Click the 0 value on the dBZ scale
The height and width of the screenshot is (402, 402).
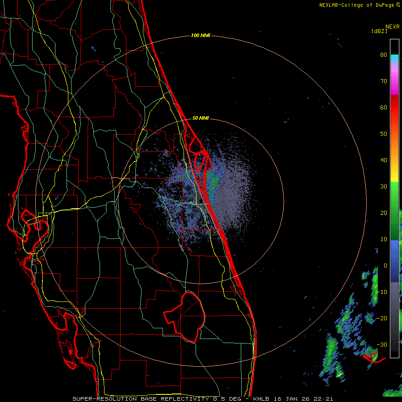click(385, 266)
